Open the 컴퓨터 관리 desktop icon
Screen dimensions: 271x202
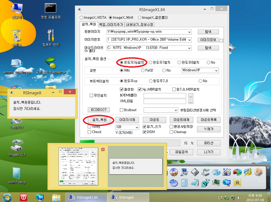click(51, 38)
